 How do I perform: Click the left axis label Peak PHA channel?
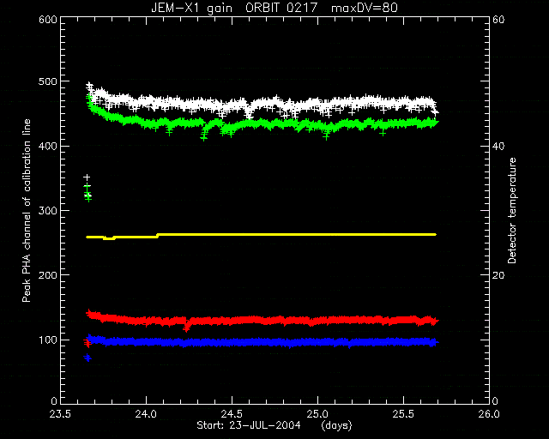27,210
